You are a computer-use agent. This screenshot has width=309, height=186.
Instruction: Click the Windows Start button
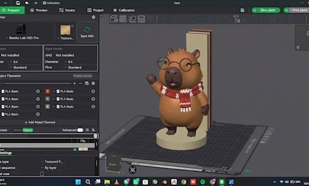tap(78, 182)
